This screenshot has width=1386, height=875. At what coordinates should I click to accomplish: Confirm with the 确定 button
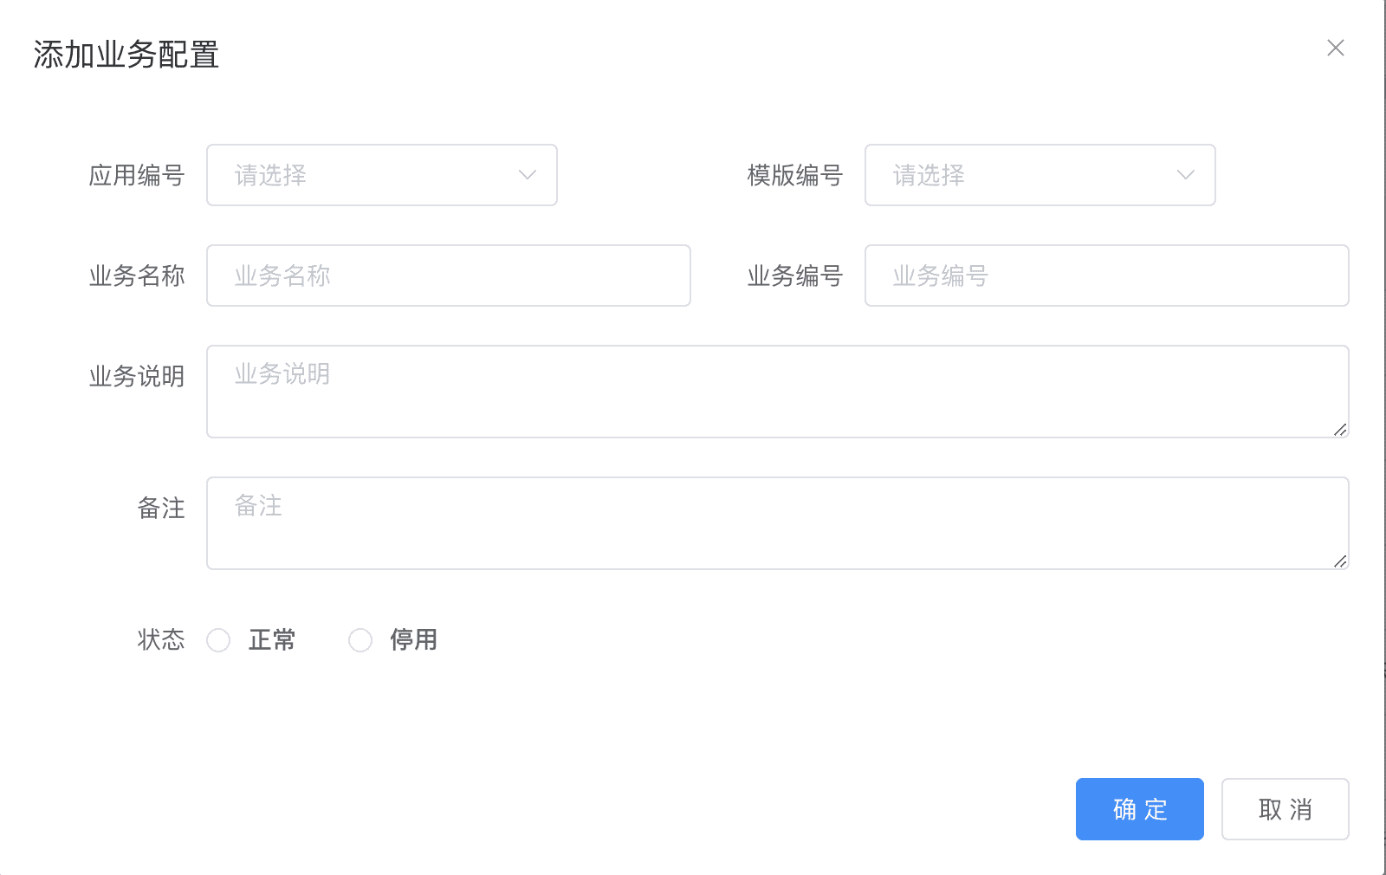[1139, 809]
